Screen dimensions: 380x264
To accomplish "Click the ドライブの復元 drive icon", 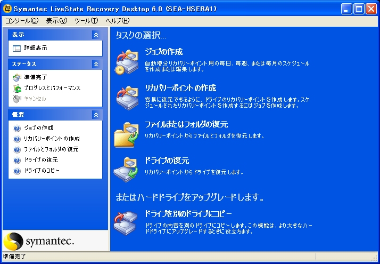I will (127, 169).
